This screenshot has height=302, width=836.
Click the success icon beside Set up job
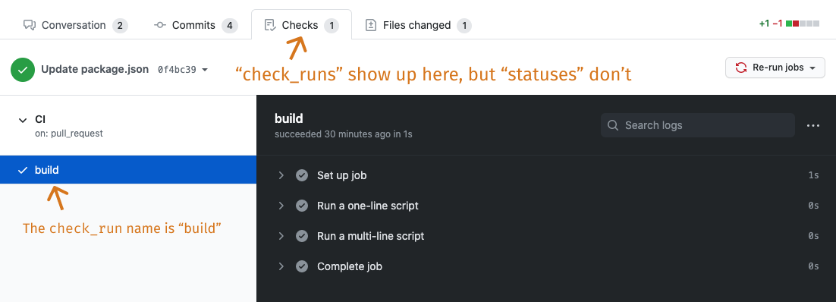point(302,175)
